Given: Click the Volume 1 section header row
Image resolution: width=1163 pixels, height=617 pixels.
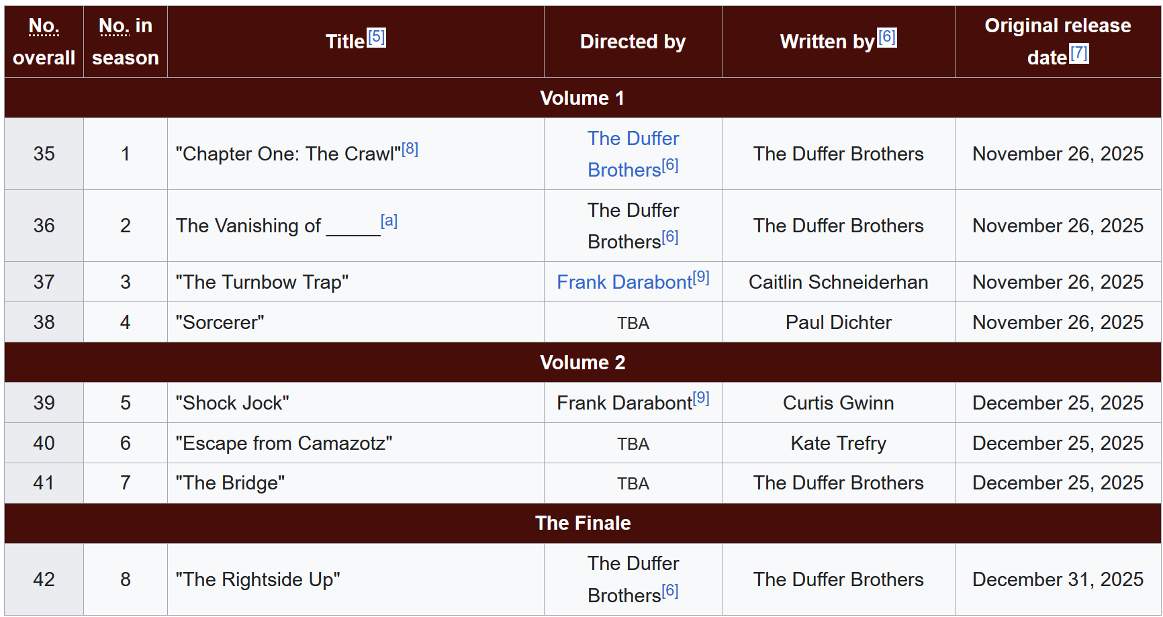Looking at the screenshot, I should pyautogui.click(x=582, y=98).
